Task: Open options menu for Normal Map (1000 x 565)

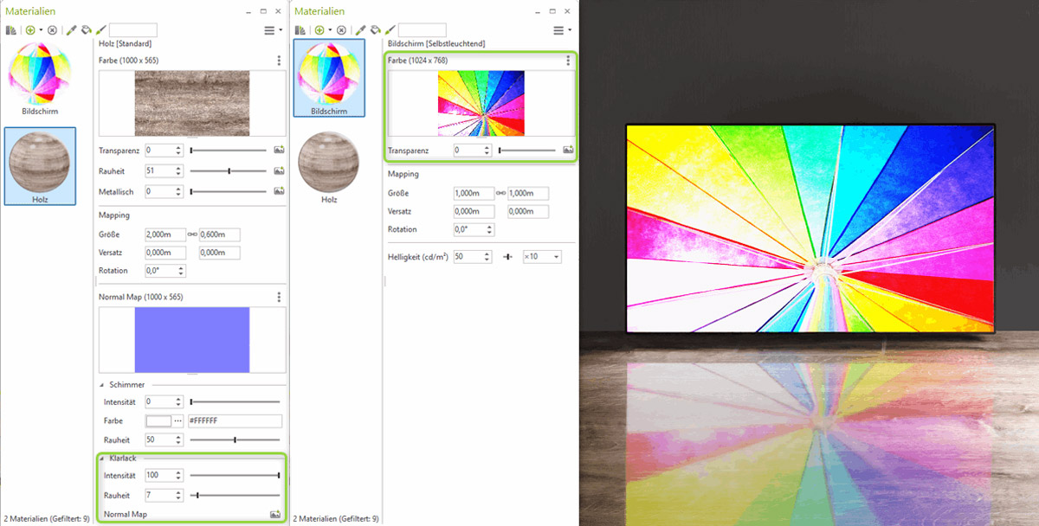Action: pyautogui.click(x=279, y=297)
